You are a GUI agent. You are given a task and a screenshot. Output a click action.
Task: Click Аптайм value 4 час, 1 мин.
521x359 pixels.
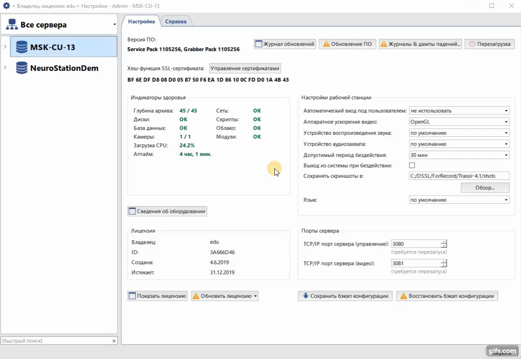point(195,154)
